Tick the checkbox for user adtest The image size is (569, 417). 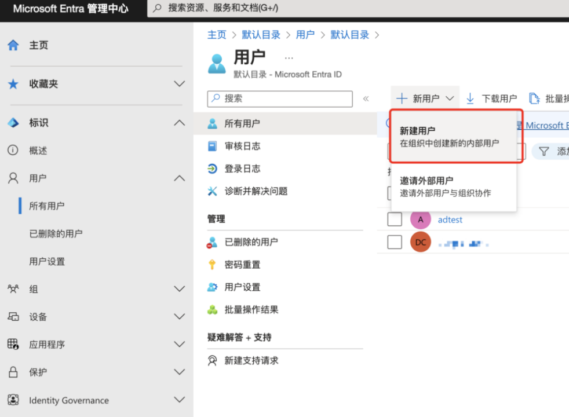pyautogui.click(x=395, y=220)
